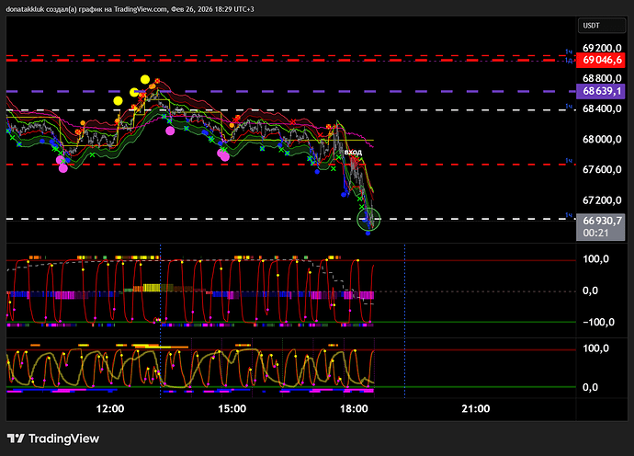Viewport: 634px width, 456px height.
Task: Click the 18:00 time axis label
Action: 354,409
